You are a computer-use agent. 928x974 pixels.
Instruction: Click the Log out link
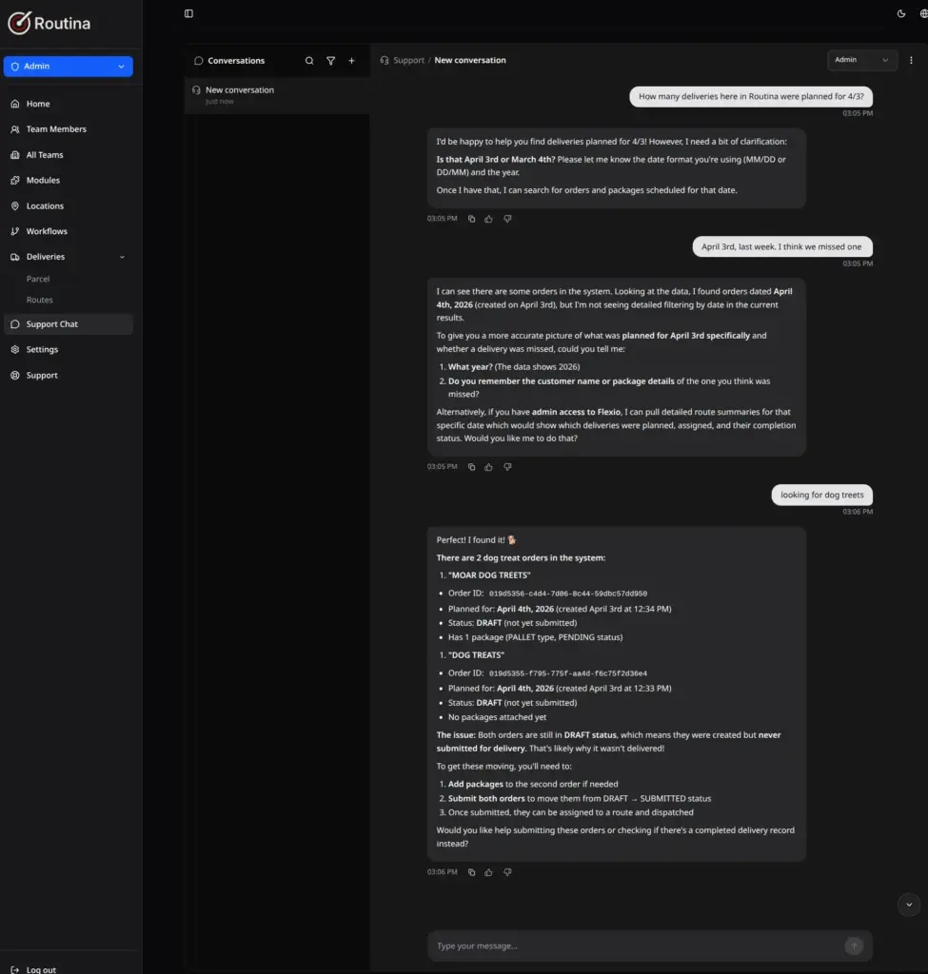41,969
